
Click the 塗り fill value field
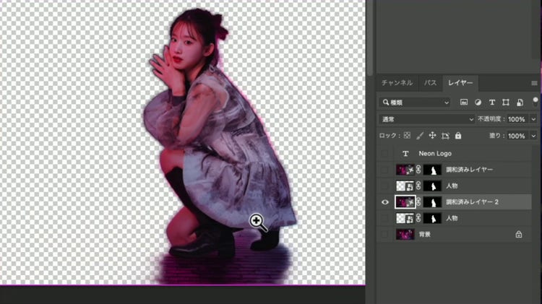[x=516, y=136]
